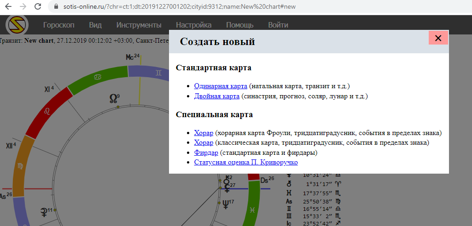Screen dimensions: 472x226
Task: Open the Помощь menu
Action: [x=239, y=25]
